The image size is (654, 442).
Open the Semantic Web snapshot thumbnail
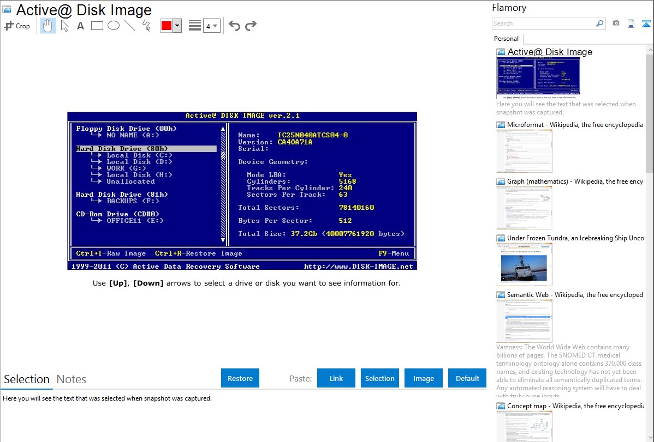524,321
